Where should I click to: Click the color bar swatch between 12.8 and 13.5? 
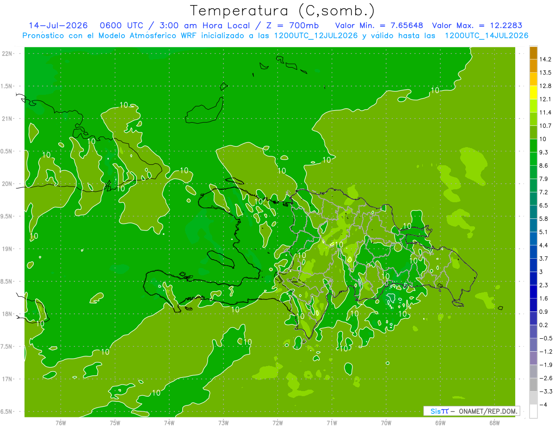pyautogui.click(x=533, y=79)
